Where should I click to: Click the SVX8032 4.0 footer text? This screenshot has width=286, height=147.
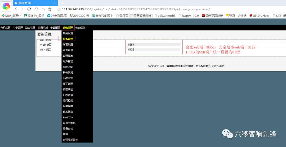pyautogui.click(x=156, y=66)
